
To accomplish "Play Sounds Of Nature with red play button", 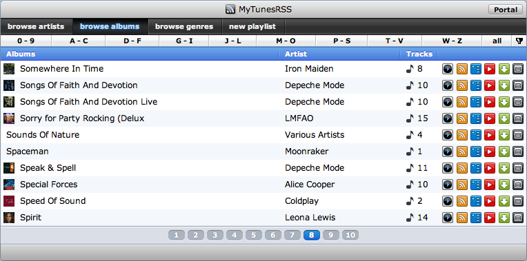I will [490, 135].
